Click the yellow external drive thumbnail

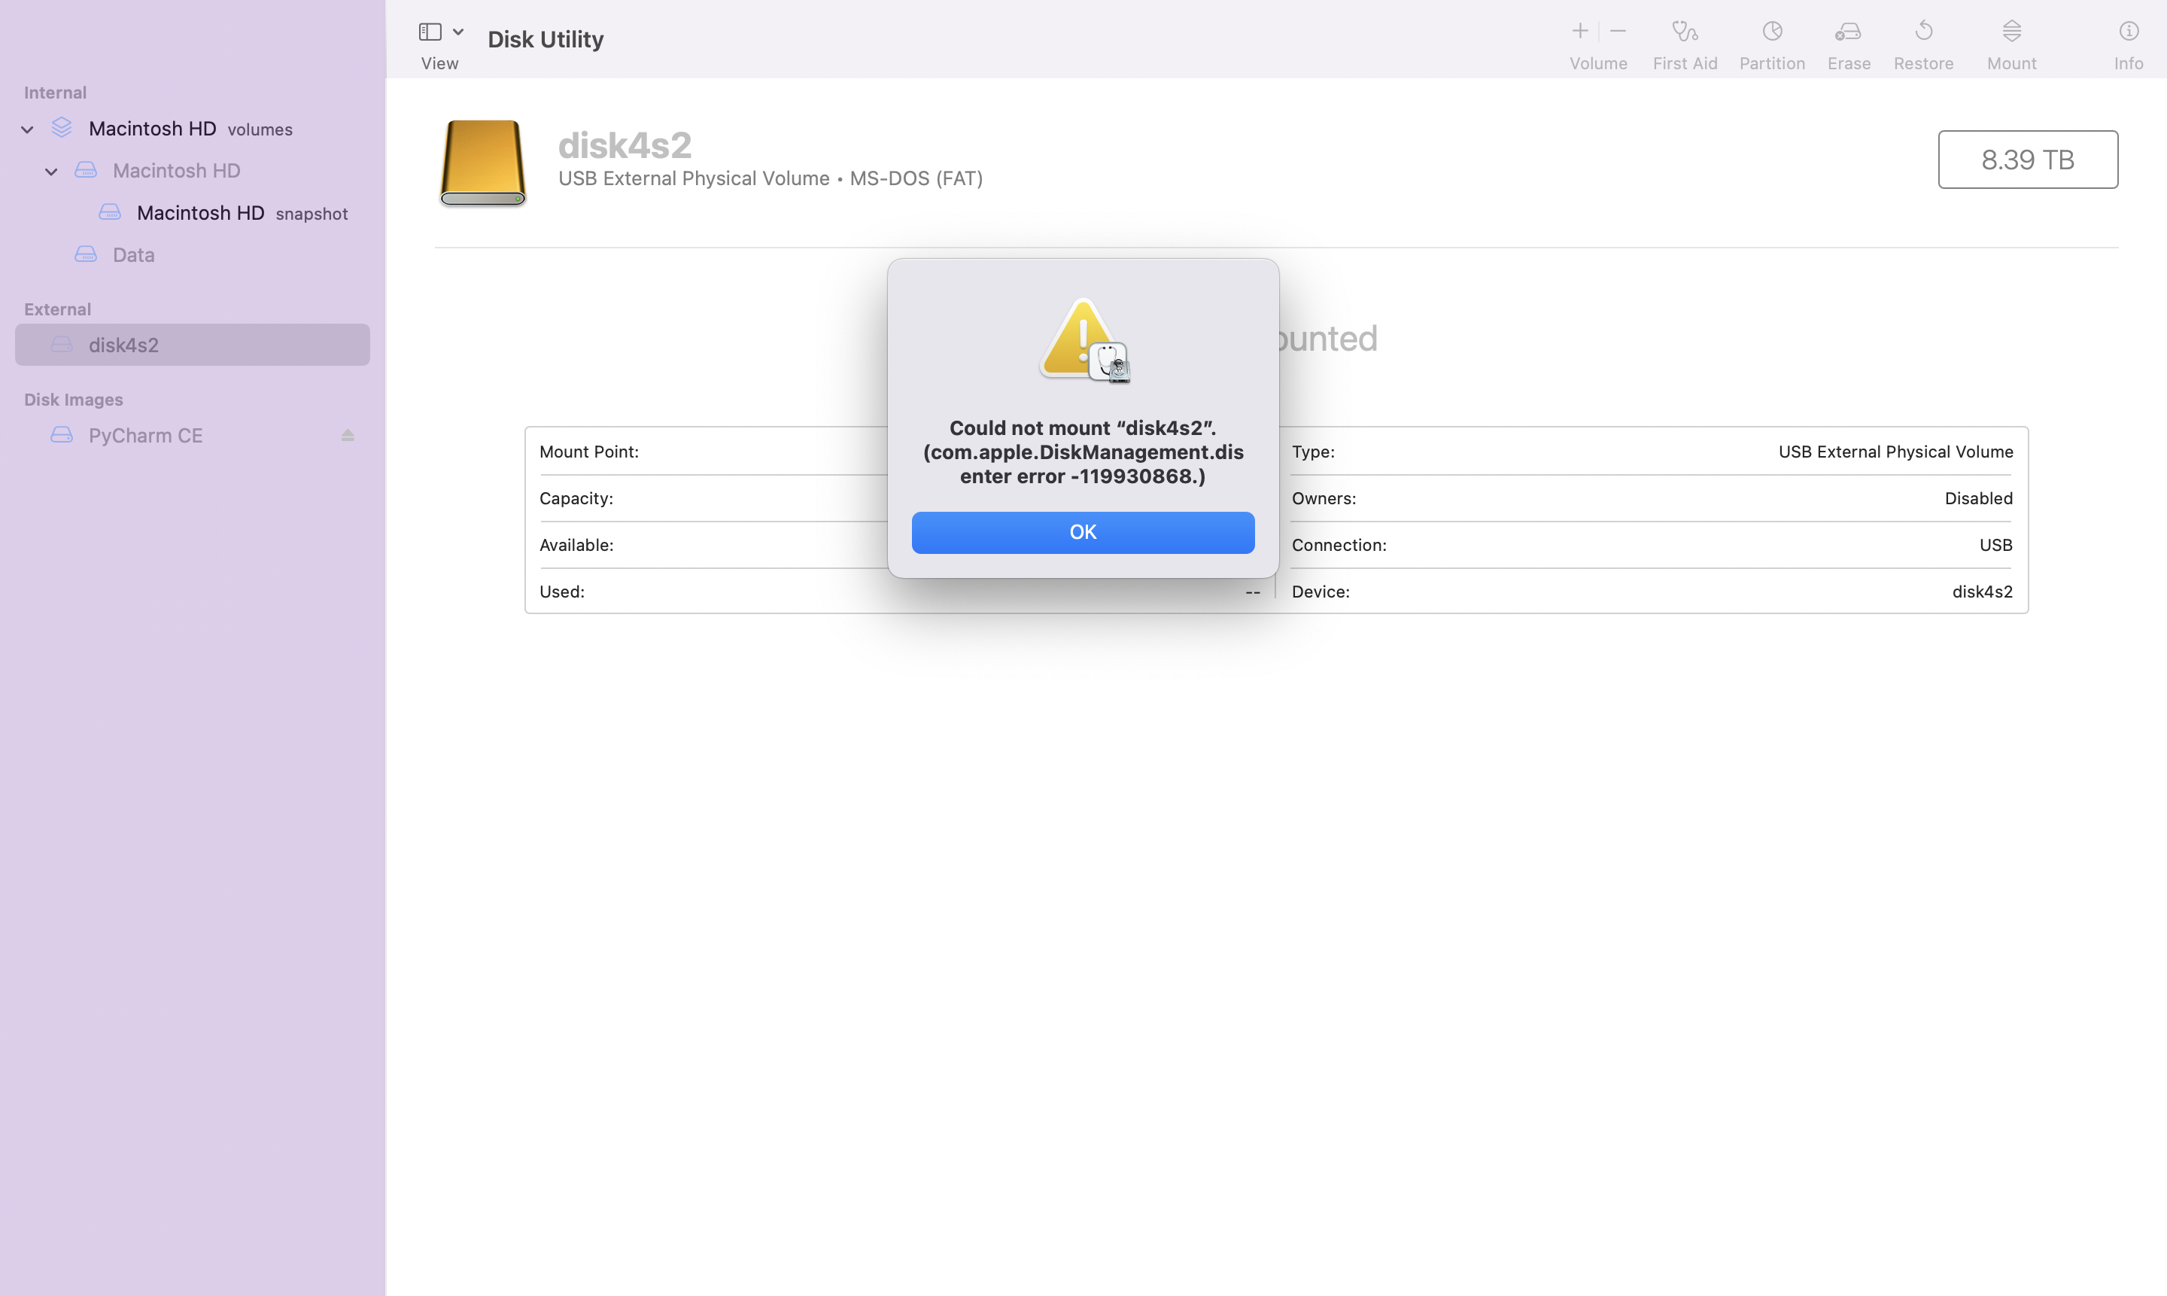(483, 163)
